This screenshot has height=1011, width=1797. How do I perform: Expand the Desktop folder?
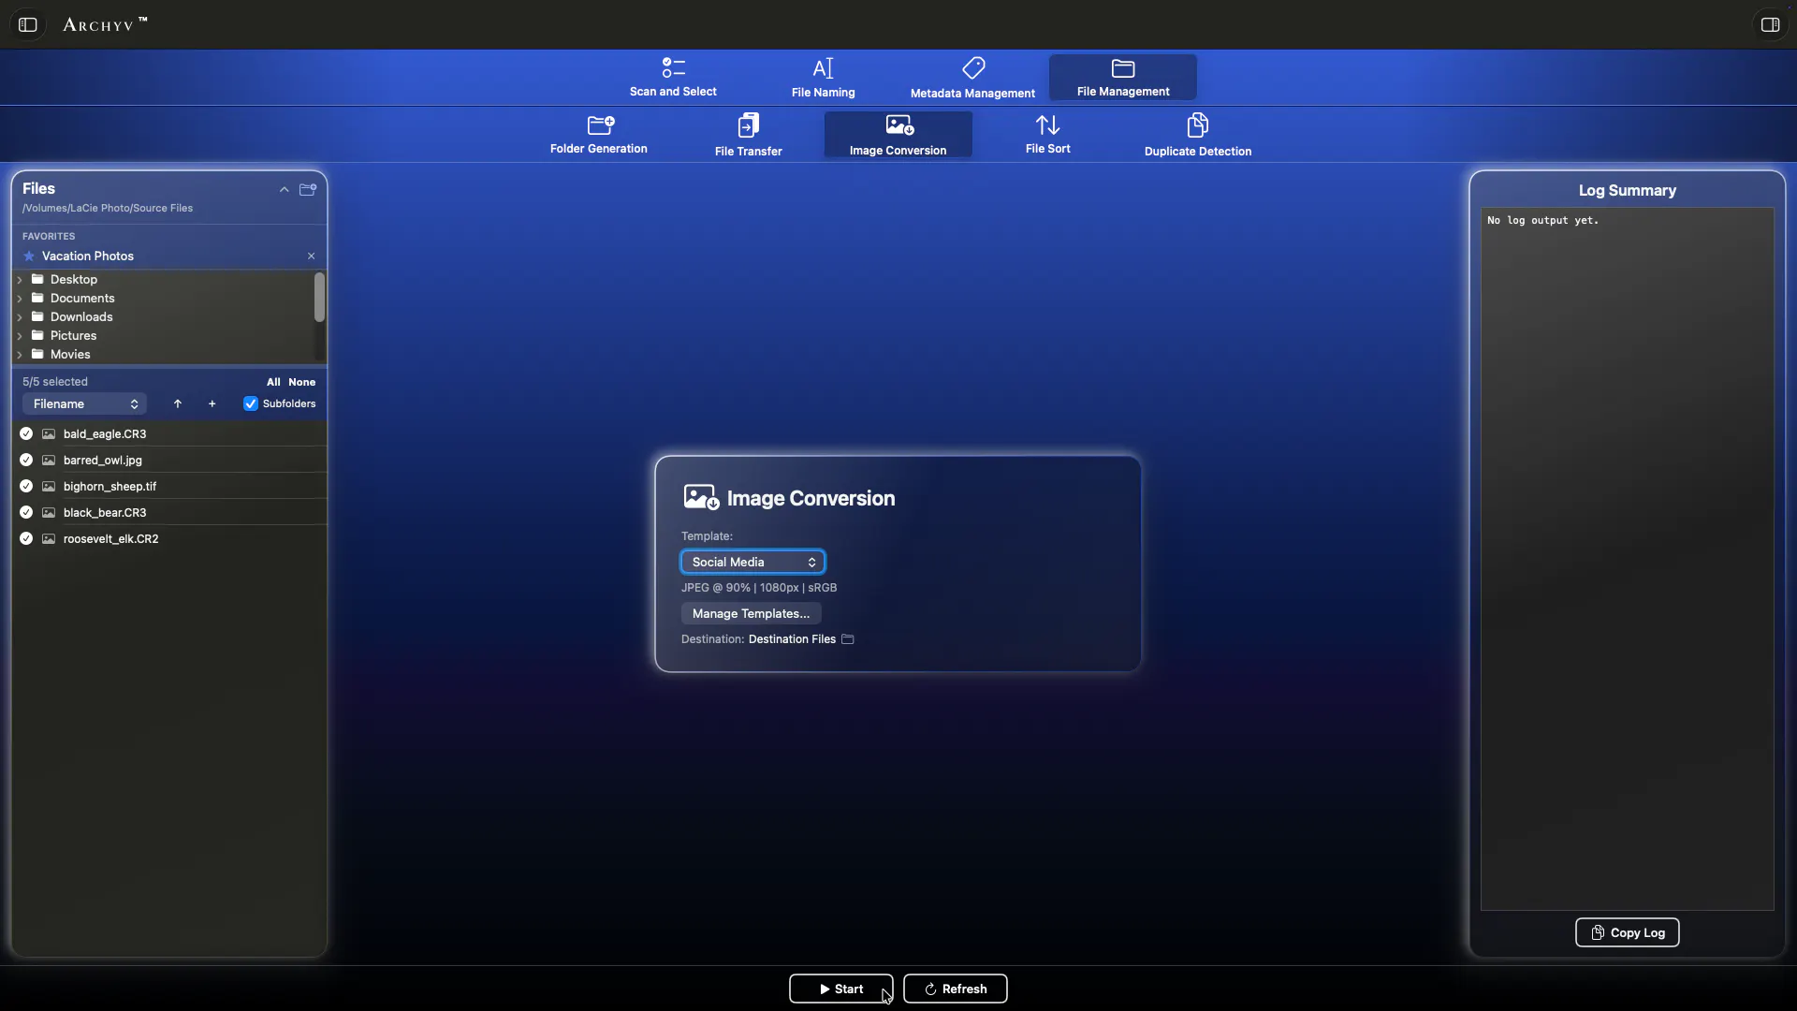coord(20,280)
